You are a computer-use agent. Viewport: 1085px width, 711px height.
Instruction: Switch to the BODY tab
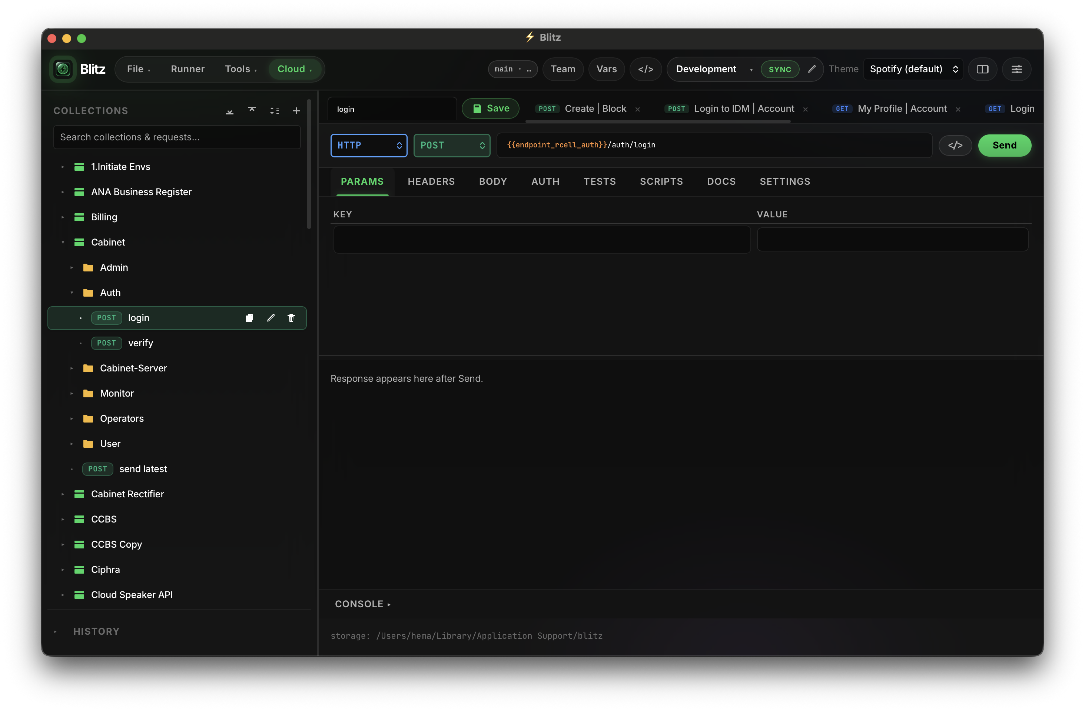[493, 181]
